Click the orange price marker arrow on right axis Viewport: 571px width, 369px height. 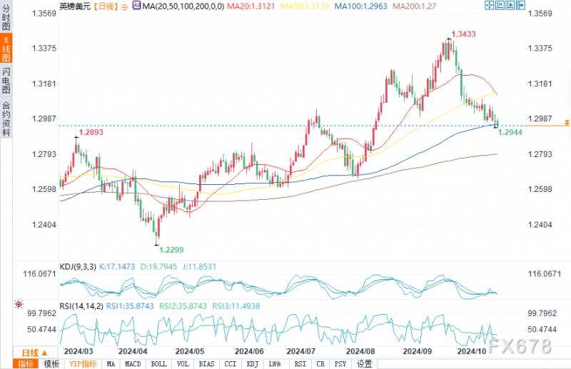point(567,123)
